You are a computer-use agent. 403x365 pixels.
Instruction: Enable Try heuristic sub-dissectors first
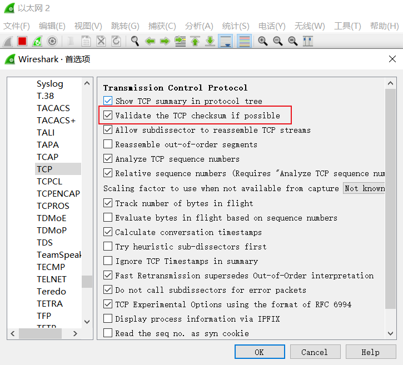pyautogui.click(x=108, y=246)
